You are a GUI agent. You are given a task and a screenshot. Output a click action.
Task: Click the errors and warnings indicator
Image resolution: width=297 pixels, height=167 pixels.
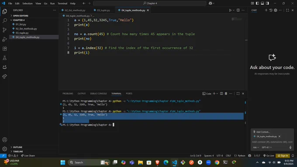[13, 156]
